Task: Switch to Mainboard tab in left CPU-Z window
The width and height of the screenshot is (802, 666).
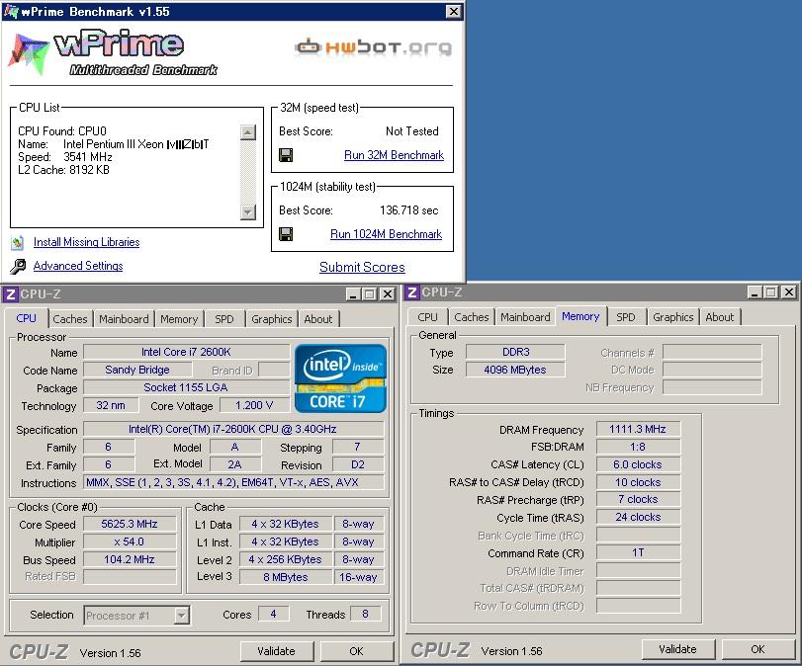Action: (x=124, y=319)
